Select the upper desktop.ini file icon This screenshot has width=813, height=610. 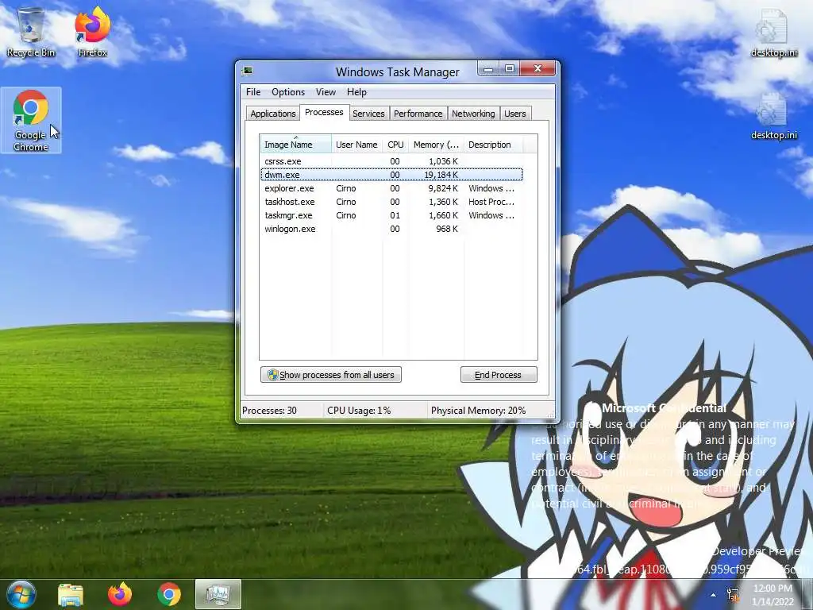click(x=773, y=33)
